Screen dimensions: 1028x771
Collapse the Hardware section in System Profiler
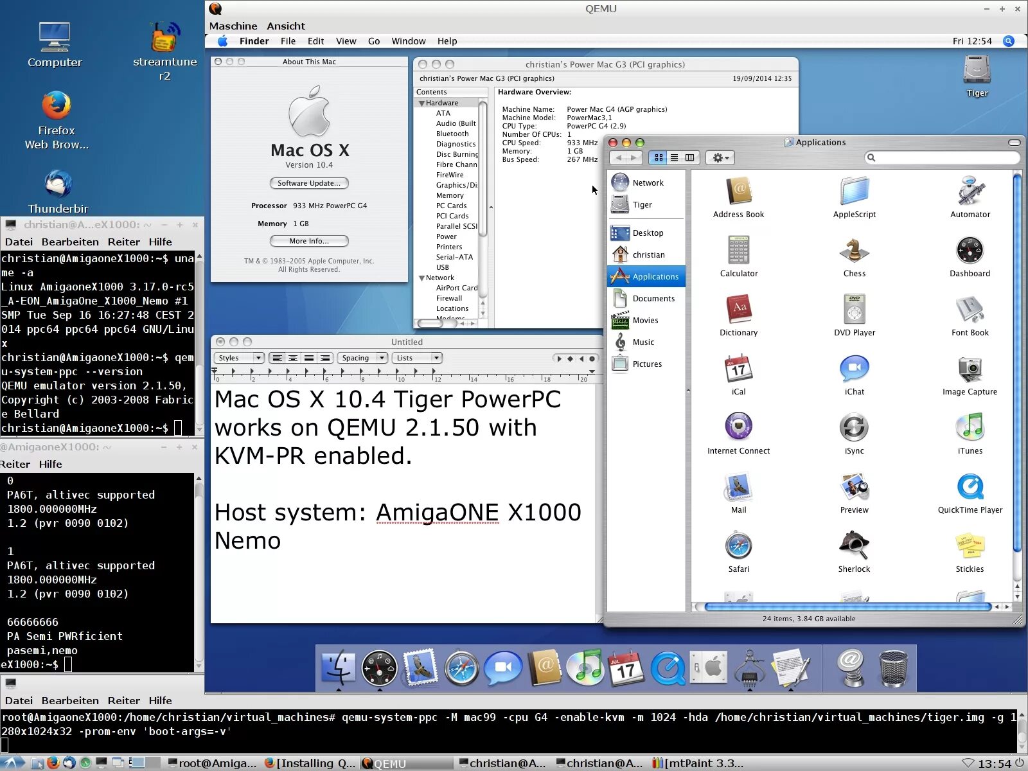point(421,103)
